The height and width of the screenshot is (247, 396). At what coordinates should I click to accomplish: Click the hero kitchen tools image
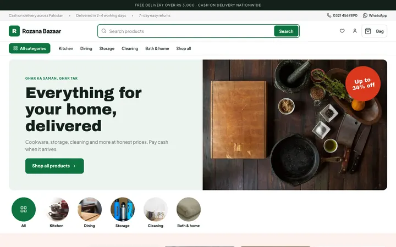coord(295,125)
